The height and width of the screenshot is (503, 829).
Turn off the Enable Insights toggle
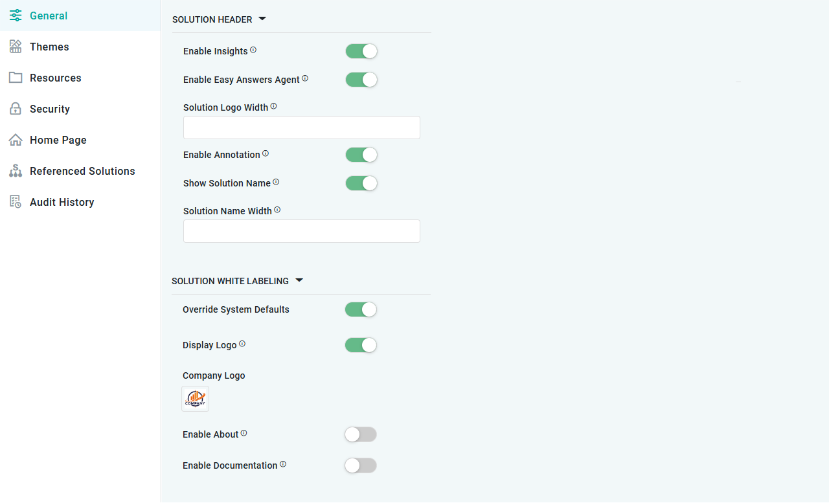pyautogui.click(x=361, y=51)
